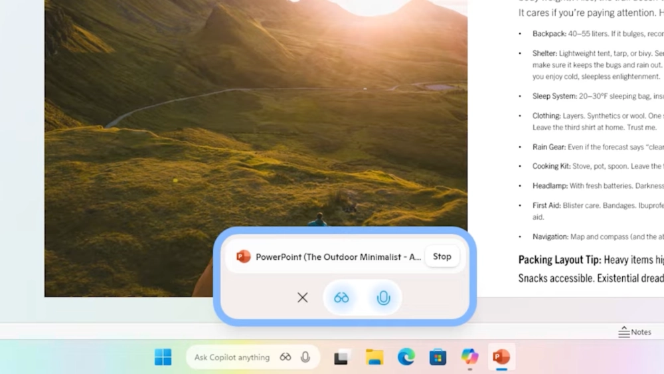
Task: Click the PowerPoint icon in the Copilot popup
Action: [244, 257]
